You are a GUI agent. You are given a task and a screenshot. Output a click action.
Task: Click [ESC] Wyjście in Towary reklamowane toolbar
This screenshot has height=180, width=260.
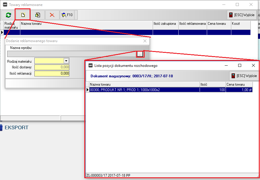[x=242, y=15]
